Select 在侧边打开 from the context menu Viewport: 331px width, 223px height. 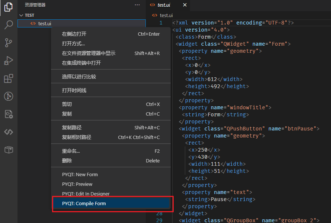(74, 34)
